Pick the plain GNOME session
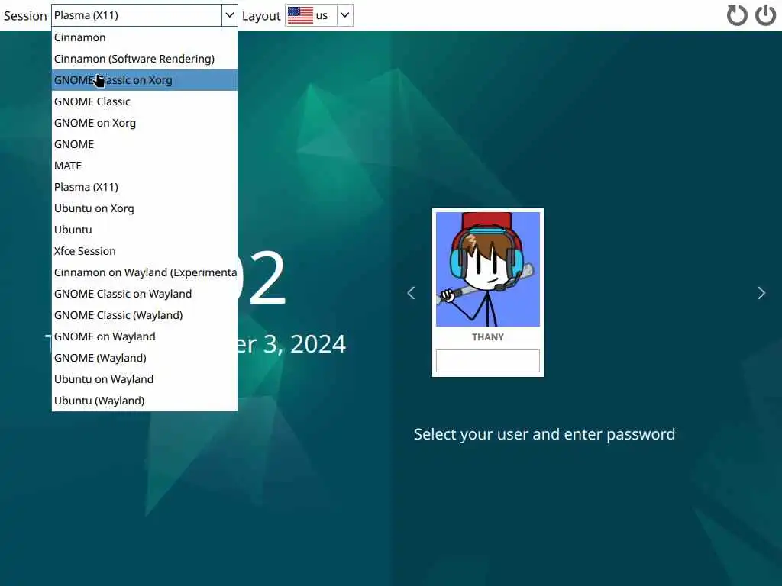This screenshot has height=586, width=782. click(144, 144)
